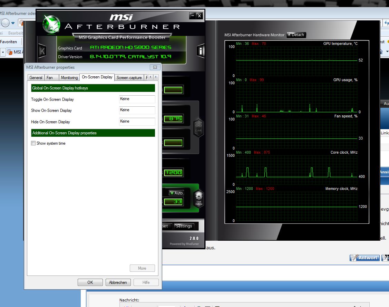Click the Hilfe button
This screenshot has width=389, height=307.
146,282
